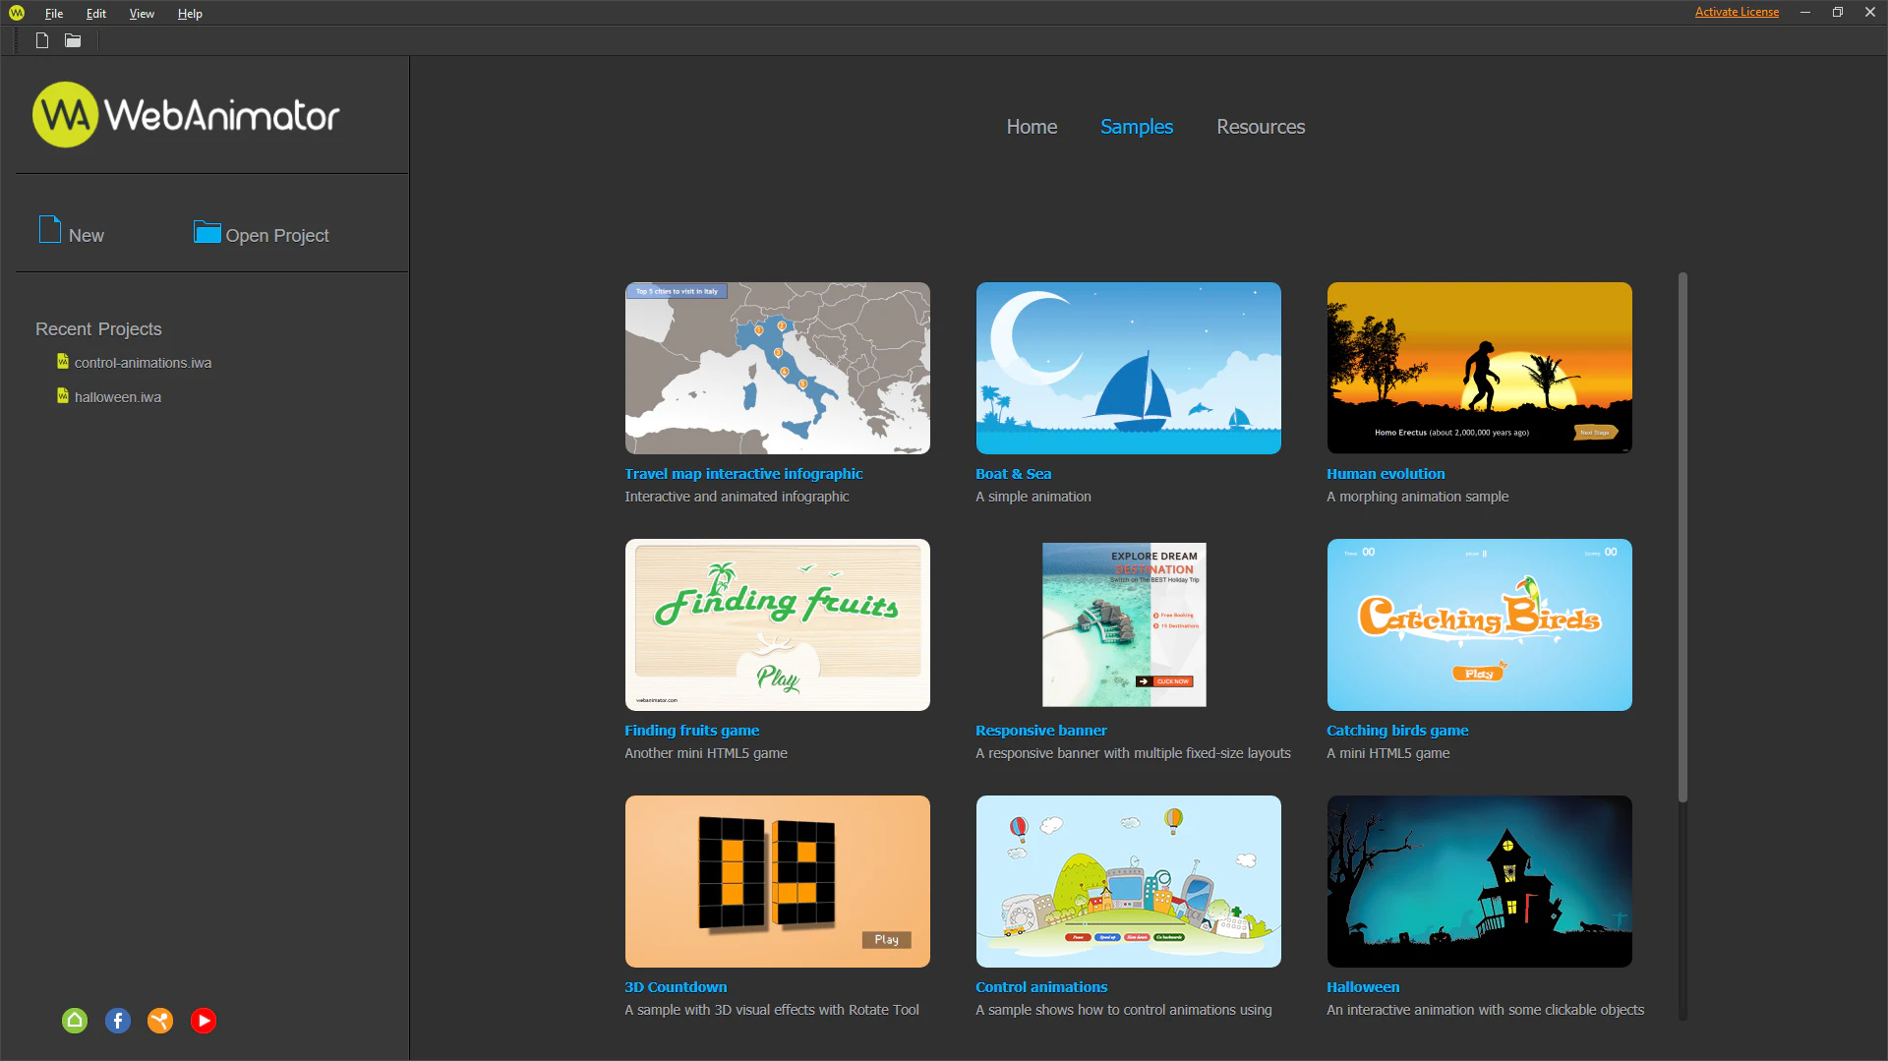Click the orange community icon at bottom left
The height and width of the screenshot is (1061, 1888).
click(160, 1021)
